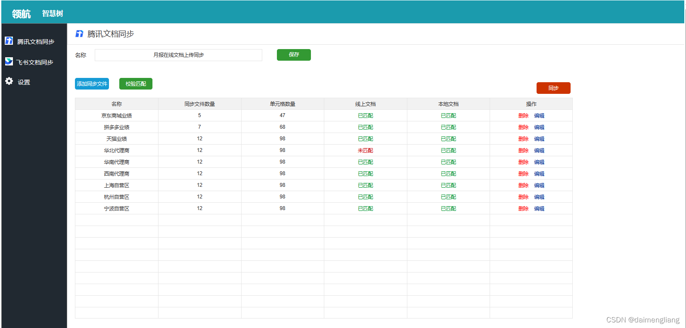Click the 操作 column header
This screenshot has width=686, height=328.
point(531,104)
